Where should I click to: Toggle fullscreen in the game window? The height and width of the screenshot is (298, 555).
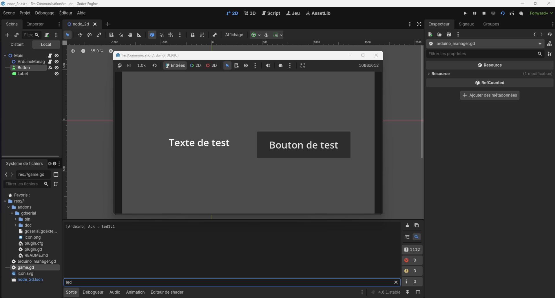pyautogui.click(x=303, y=65)
